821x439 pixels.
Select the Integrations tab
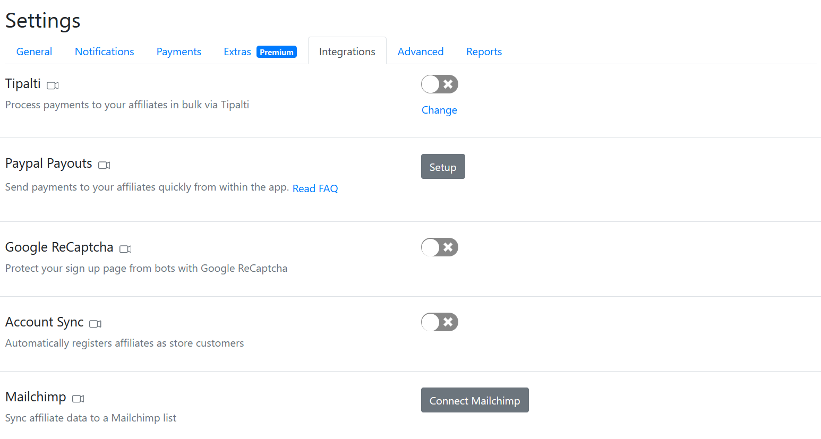click(x=347, y=51)
